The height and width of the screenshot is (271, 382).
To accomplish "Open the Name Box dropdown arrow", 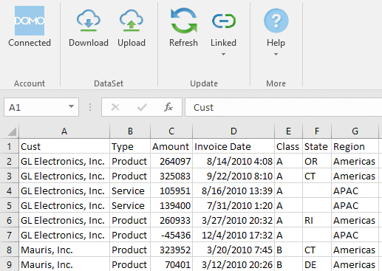I will pyautogui.click(x=71, y=106).
